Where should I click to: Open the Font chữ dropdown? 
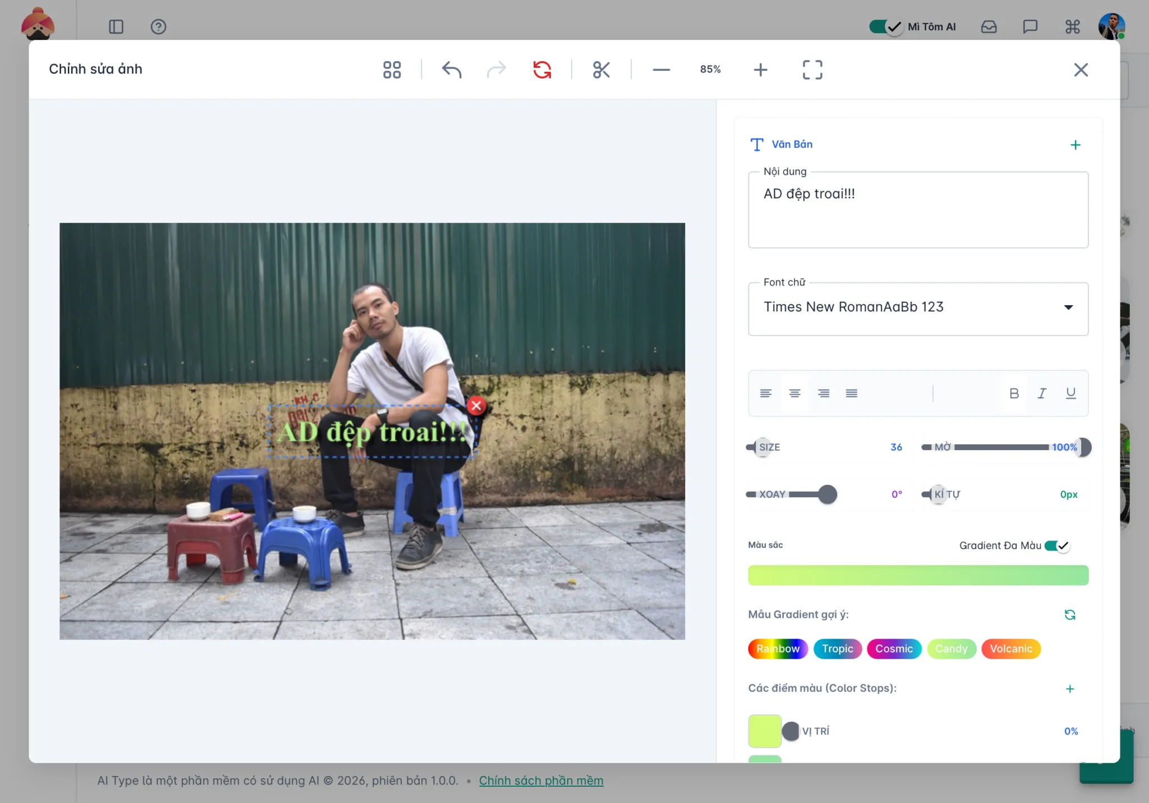[x=918, y=309]
